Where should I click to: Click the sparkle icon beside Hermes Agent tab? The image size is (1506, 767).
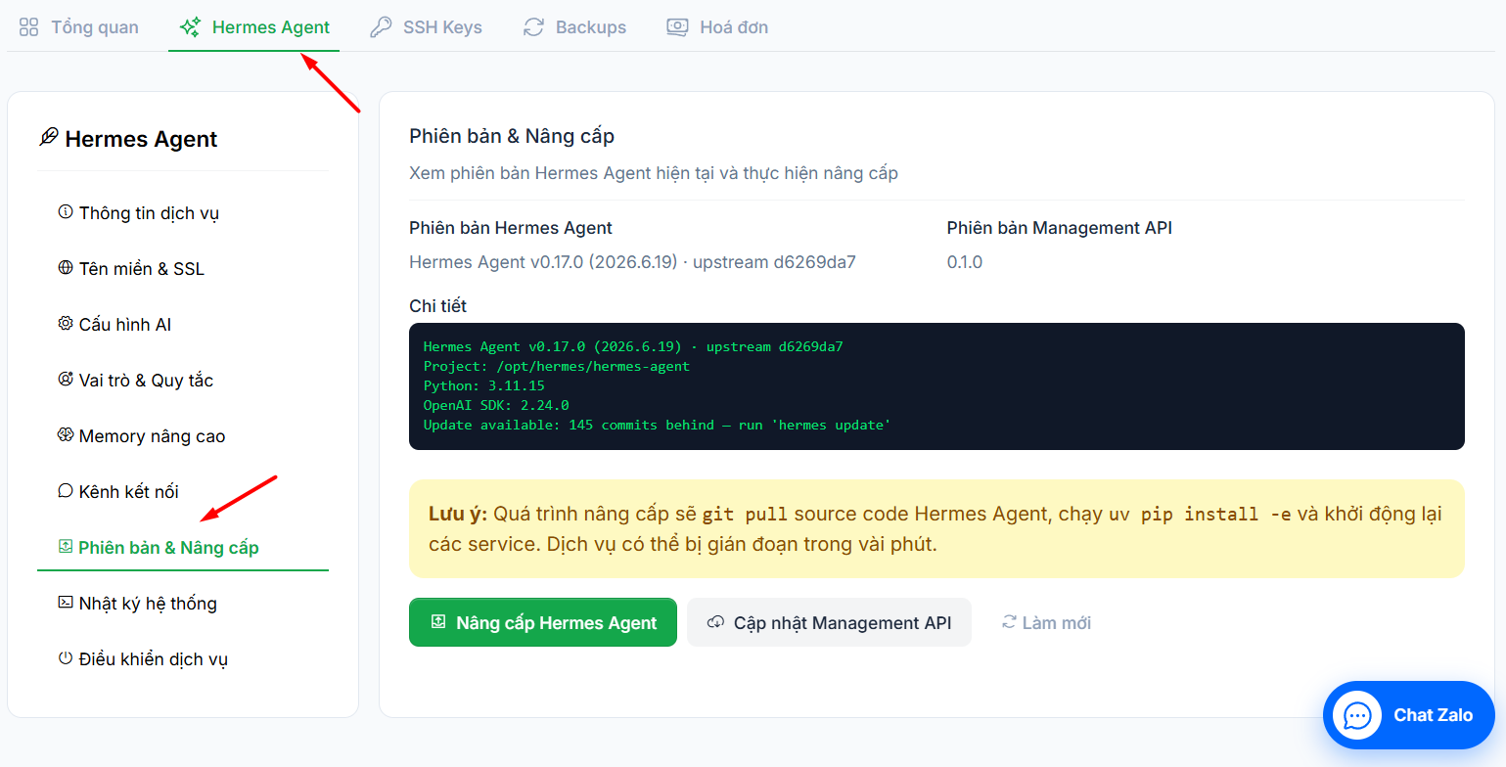coord(191,27)
